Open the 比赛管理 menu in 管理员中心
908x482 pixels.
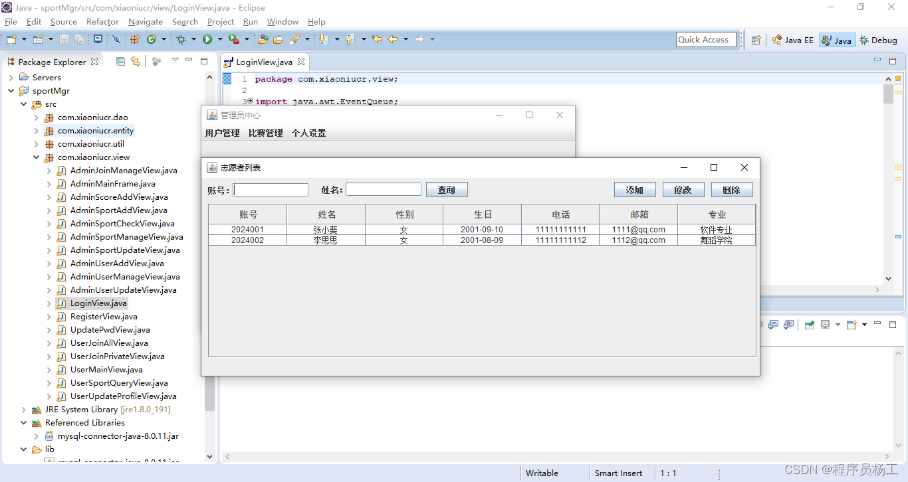click(265, 133)
